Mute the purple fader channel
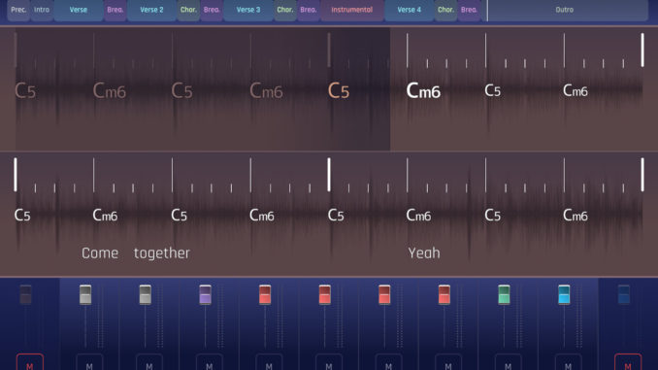658x370 pixels. pyautogui.click(x=209, y=363)
